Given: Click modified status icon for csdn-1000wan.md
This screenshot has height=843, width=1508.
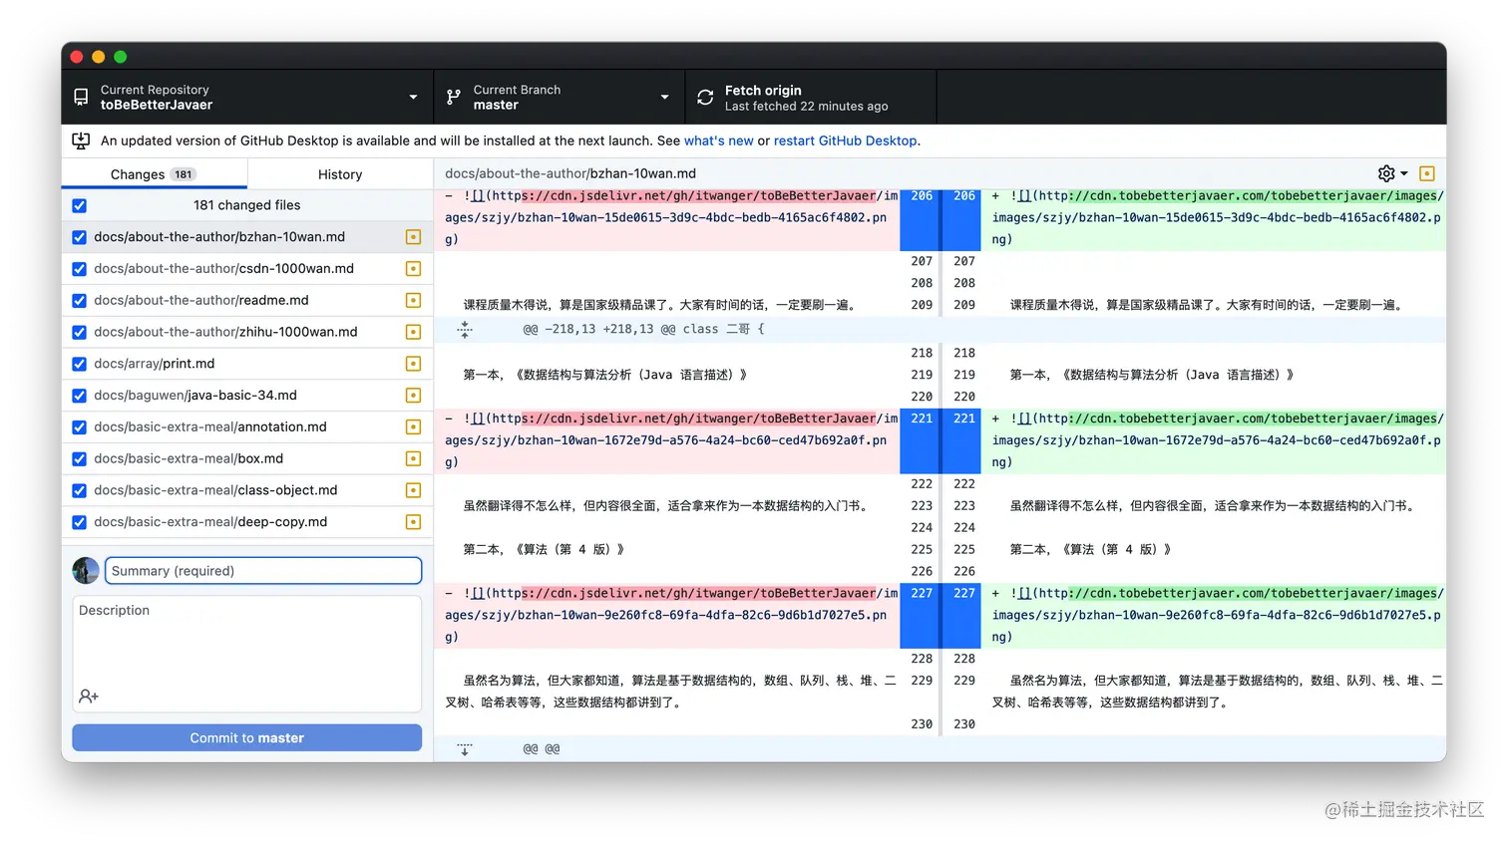Looking at the screenshot, I should [x=413, y=269].
